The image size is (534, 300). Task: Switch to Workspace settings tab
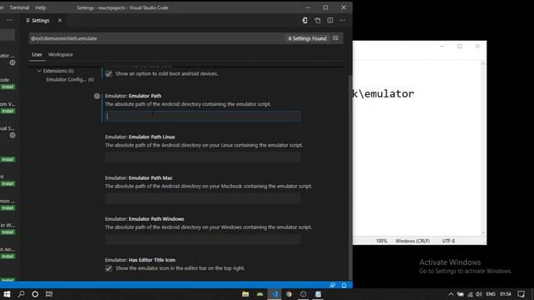coord(61,54)
